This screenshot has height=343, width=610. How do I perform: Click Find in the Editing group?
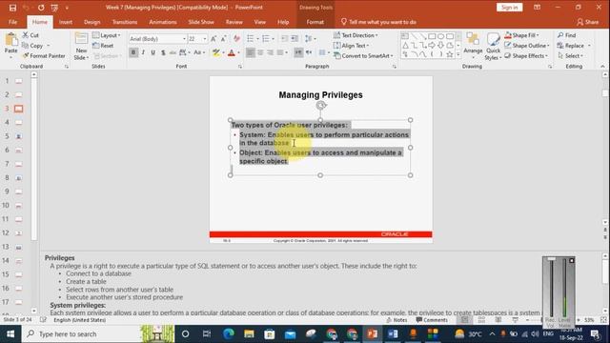click(567, 35)
